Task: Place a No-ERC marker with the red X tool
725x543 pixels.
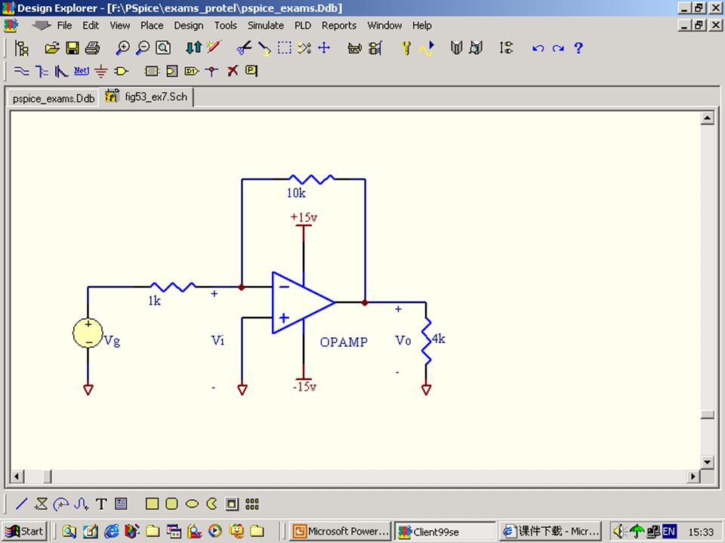Action: coord(231,71)
